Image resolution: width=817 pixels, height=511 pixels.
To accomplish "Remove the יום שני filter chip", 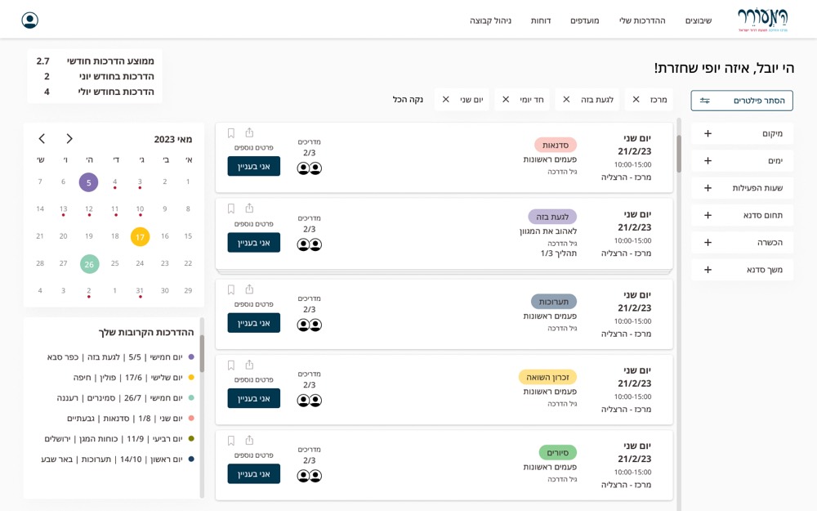I will pos(445,100).
